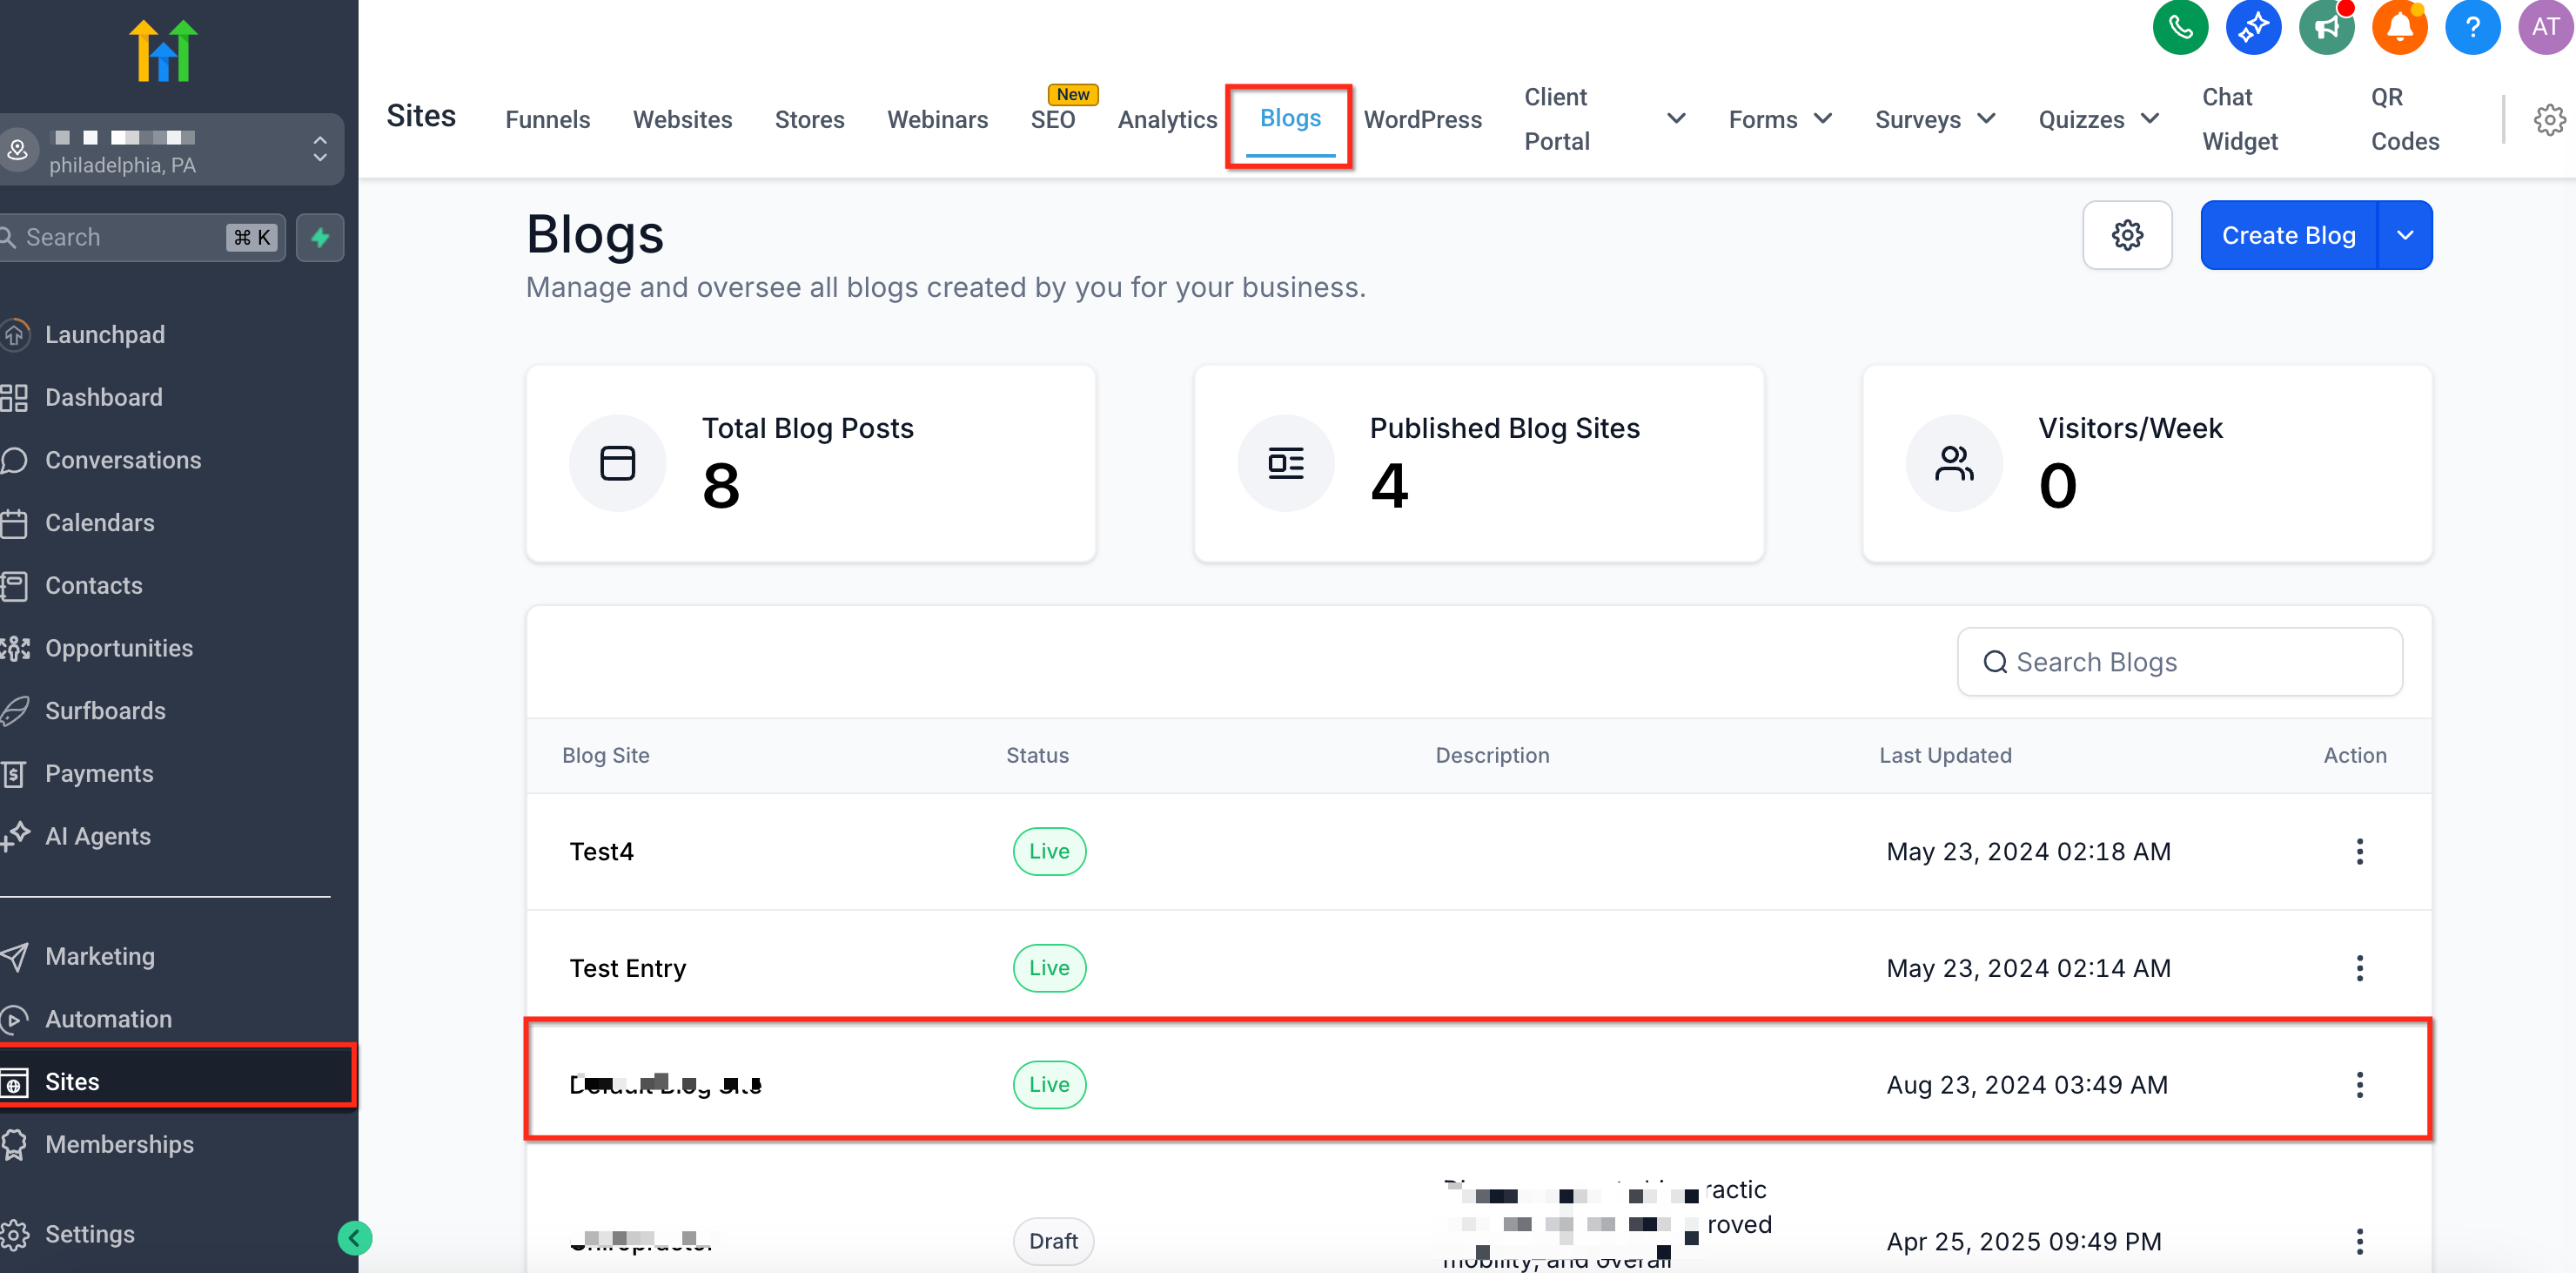Image resolution: width=2576 pixels, height=1273 pixels.
Task: Open Conversations in the sidebar
Action: (122, 460)
